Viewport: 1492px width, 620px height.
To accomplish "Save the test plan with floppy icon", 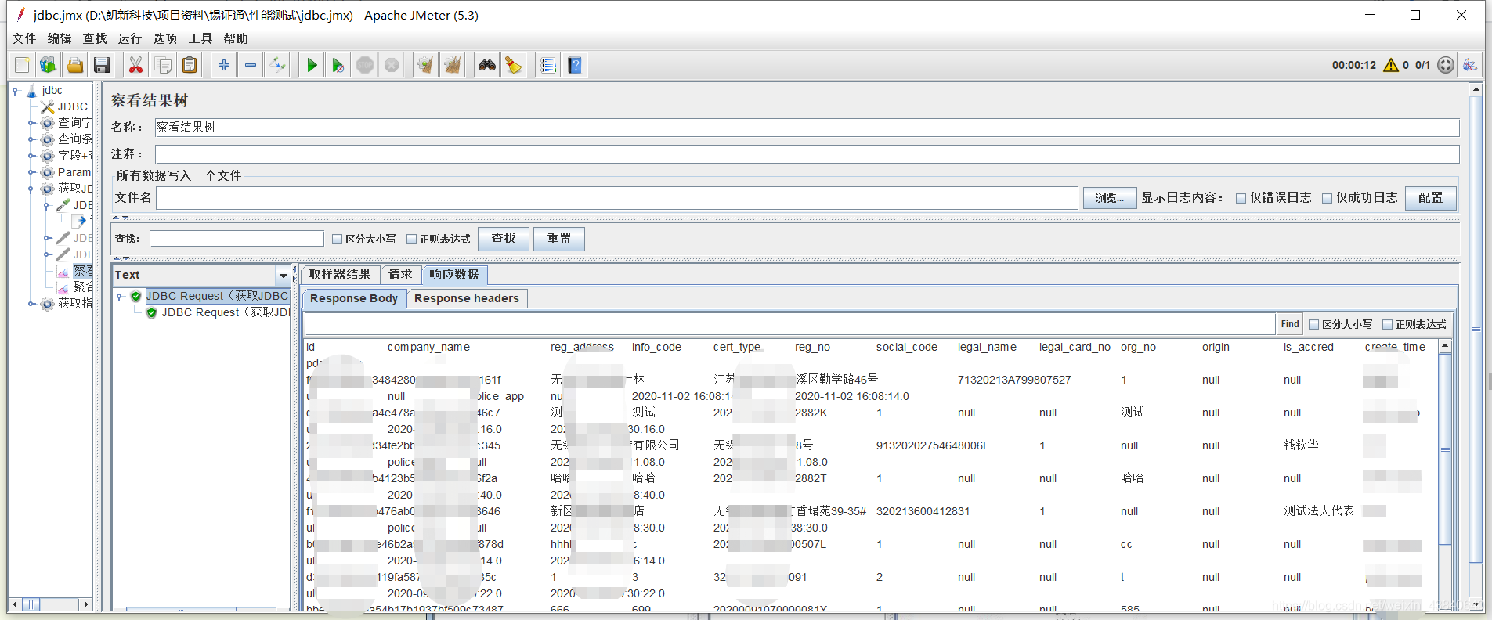I will click(102, 65).
